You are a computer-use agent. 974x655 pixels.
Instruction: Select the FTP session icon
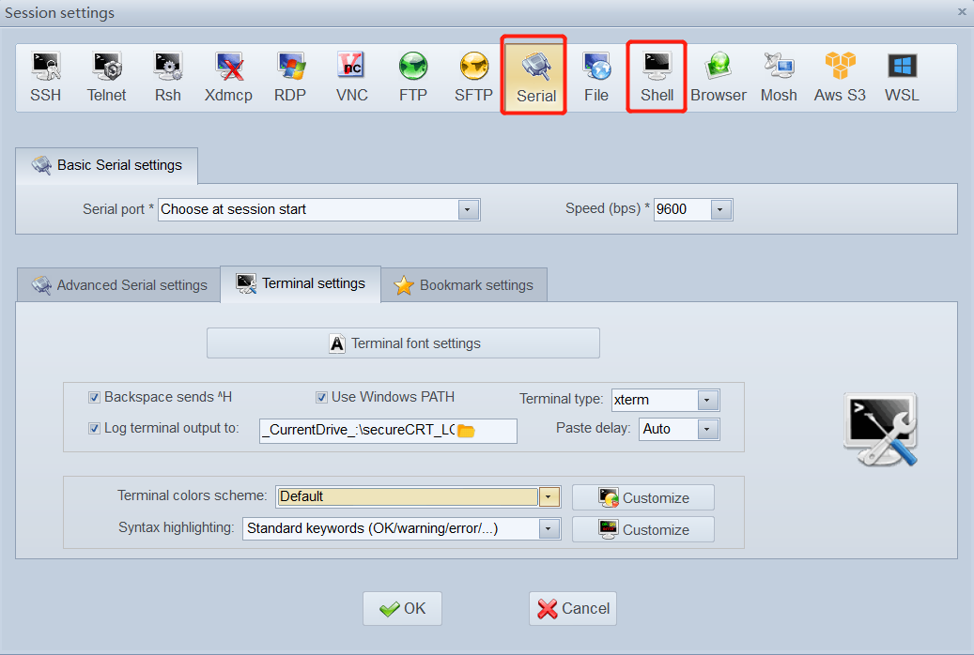(x=413, y=77)
